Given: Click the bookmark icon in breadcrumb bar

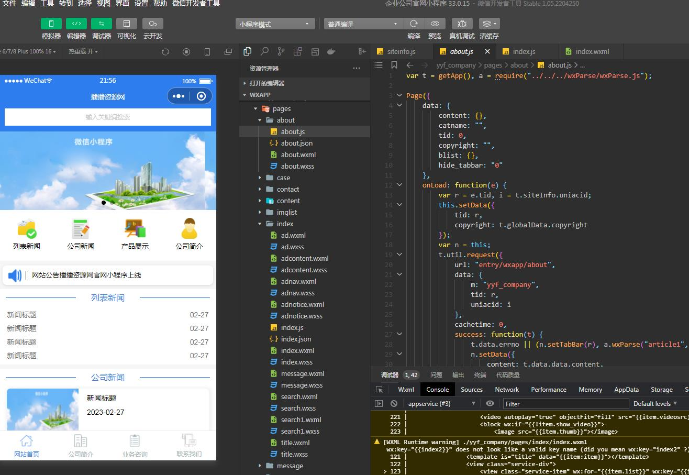Looking at the screenshot, I should [394, 65].
